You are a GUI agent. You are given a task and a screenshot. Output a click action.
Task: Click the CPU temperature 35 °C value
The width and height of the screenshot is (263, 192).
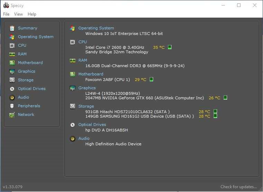159,47
